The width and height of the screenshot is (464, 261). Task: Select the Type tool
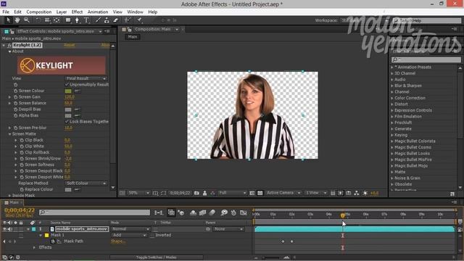[86, 20]
